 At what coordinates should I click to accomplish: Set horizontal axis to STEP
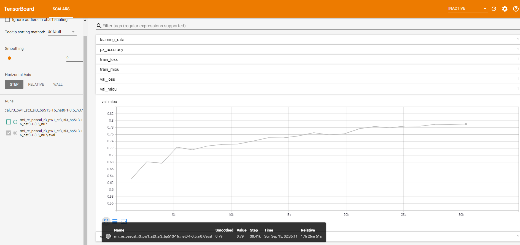(x=14, y=85)
